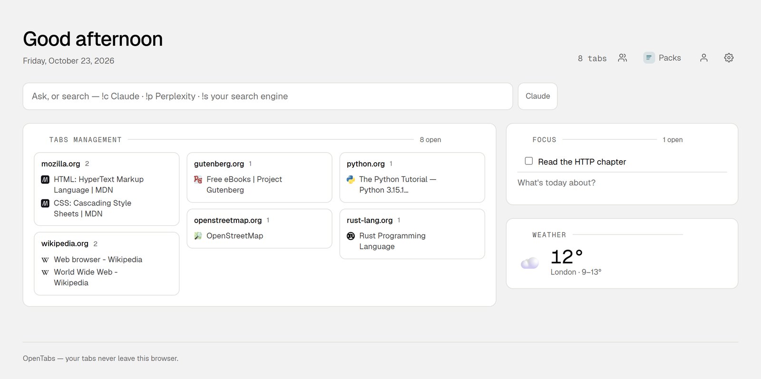Click the Claude button beside search
This screenshot has width=761, height=379.
(x=537, y=96)
